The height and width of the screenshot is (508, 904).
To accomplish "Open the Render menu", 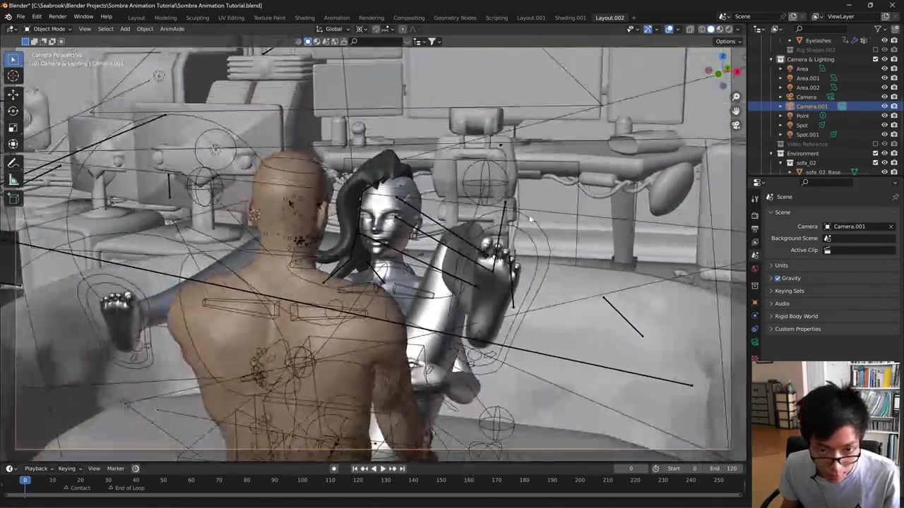I will click(x=57, y=17).
